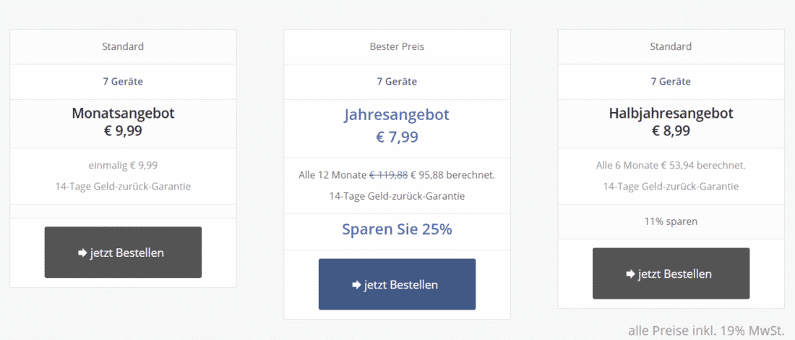Image resolution: width=795 pixels, height=340 pixels.
Task: Click the arrow icon on blue Jahresangebot button
Action: coord(356,285)
